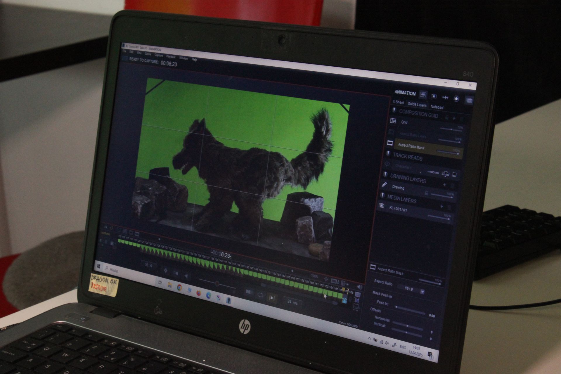The height and width of the screenshot is (374, 561).
Task: Toggle the lock on the Drawing layer
Action: [x=426, y=193]
